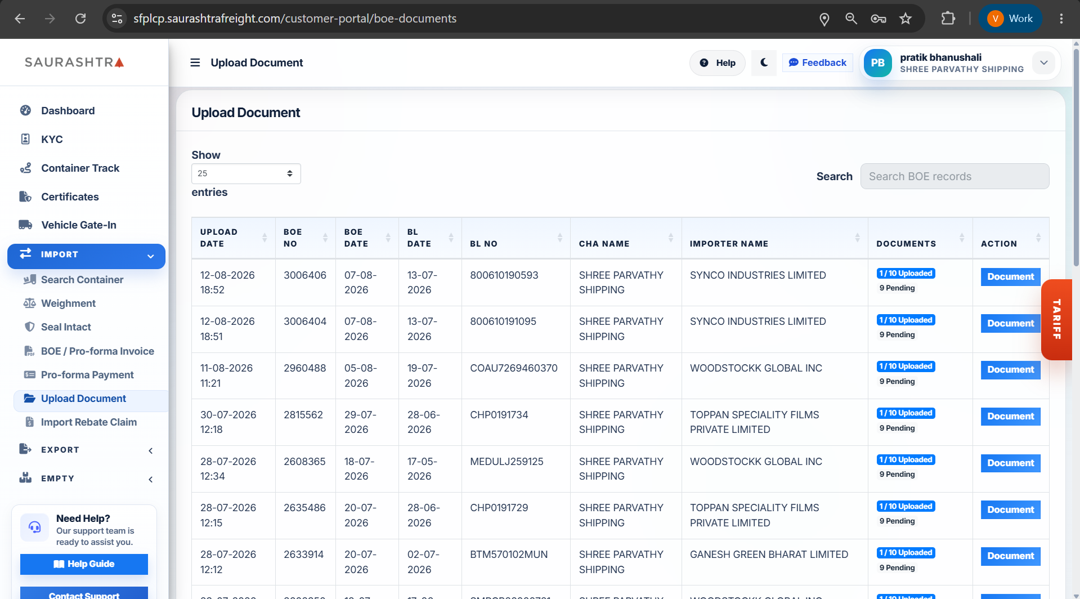The height and width of the screenshot is (599, 1080).
Task: Open Help button
Action: click(718, 62)
